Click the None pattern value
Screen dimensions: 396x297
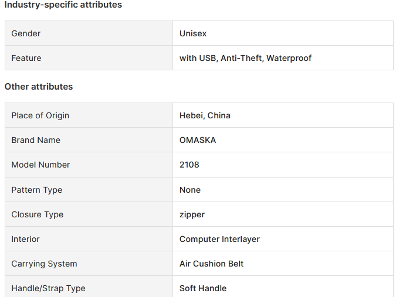point(190,190)
